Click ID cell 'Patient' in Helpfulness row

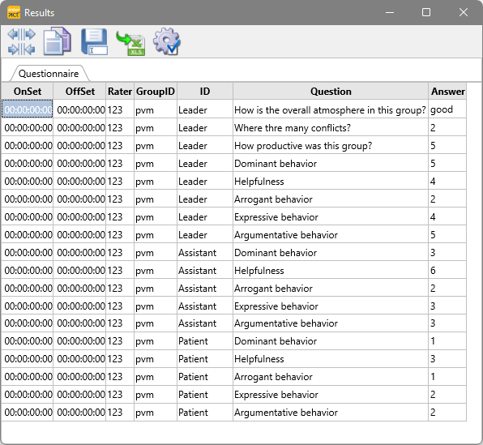(205, 359)
